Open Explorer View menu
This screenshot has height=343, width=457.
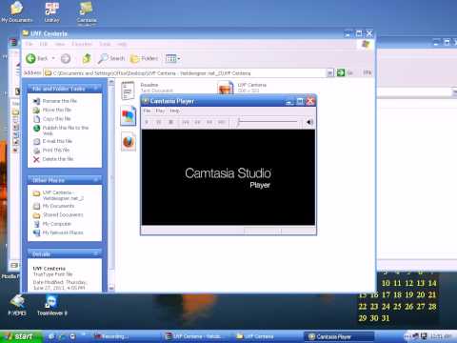(60, 44)
